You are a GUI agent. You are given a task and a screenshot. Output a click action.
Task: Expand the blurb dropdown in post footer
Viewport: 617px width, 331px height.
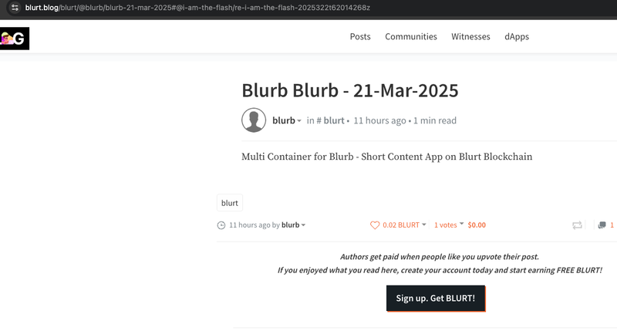tap(293, 225)
